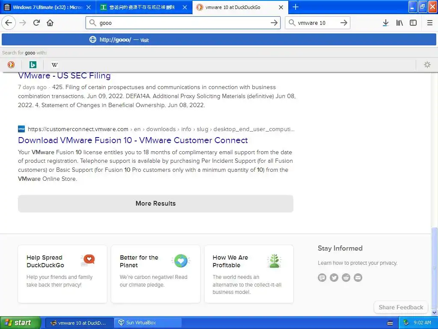438x329 pixels.
Task: Open Download VMware Fusion 10 result link
Action: tap(133, 140)
